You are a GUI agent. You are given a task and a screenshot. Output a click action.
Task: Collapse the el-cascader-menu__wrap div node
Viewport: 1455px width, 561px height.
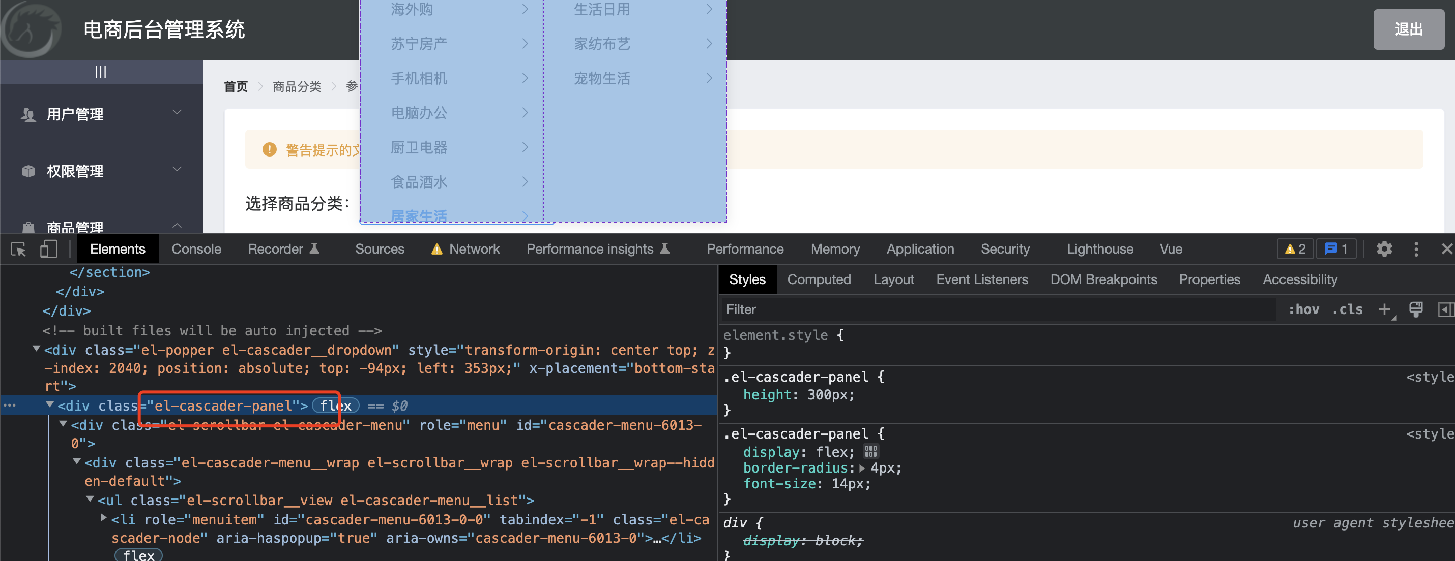(77, 462)
